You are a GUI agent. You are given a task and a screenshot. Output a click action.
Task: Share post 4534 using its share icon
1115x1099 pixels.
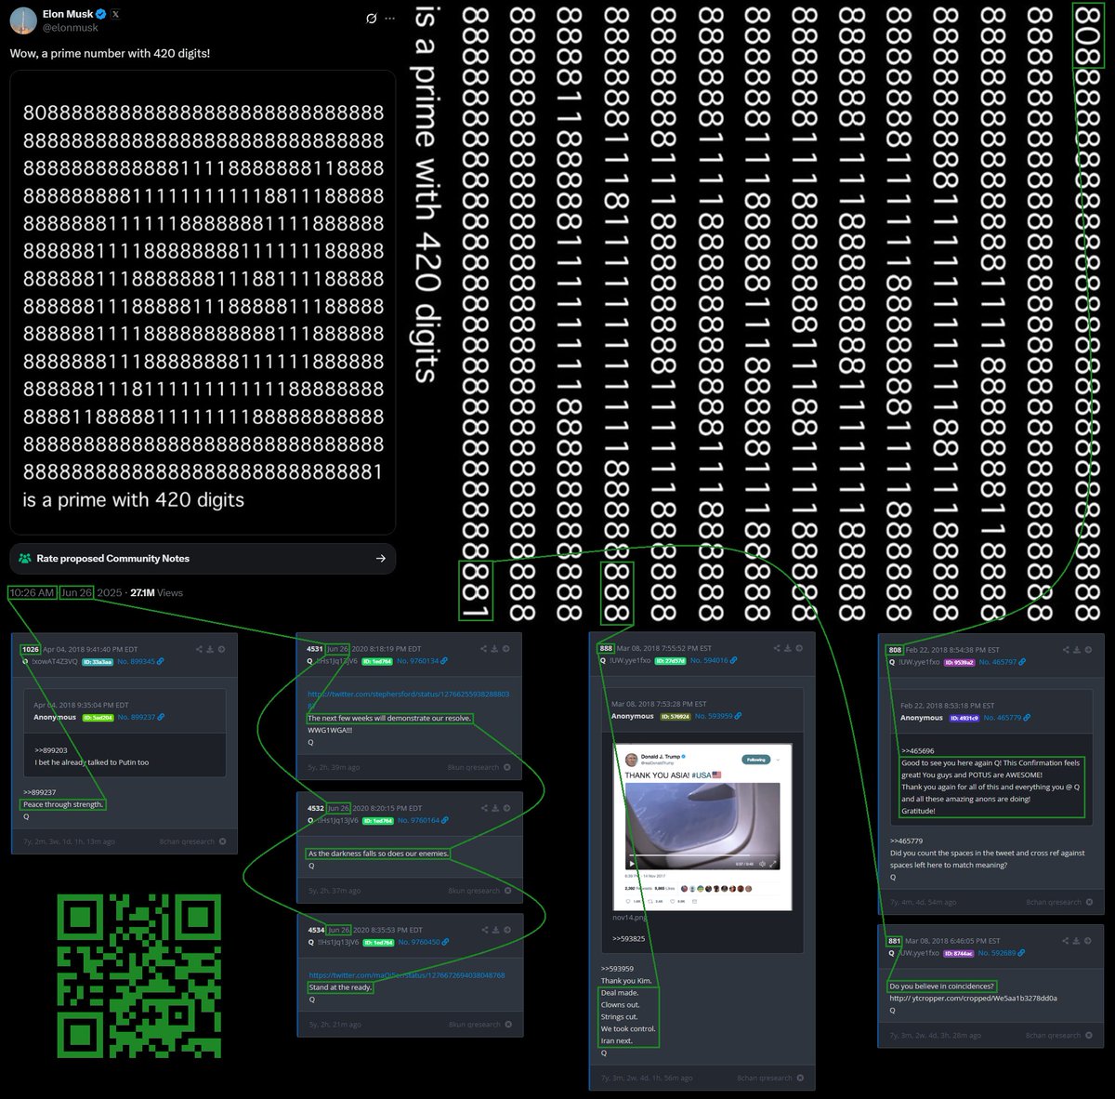point(484,929)
